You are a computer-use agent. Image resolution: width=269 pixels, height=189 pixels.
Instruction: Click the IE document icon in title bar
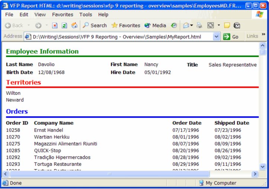click(x=5, y=6)
